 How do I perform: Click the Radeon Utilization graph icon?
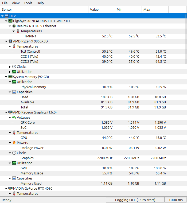[x=14, y=163]
